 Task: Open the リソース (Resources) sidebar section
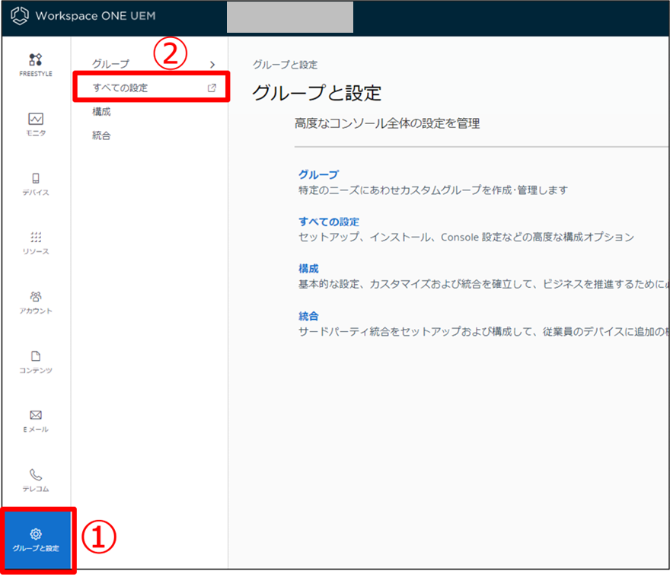click(x=36, y=243)
